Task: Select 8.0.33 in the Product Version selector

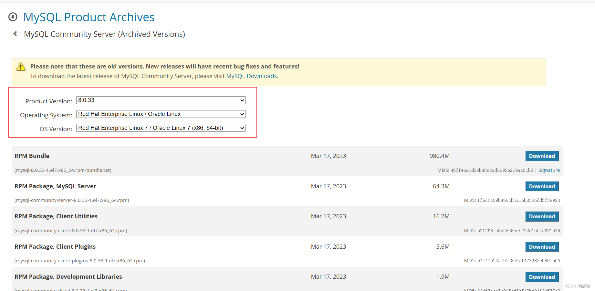Action: pos(161,100)
